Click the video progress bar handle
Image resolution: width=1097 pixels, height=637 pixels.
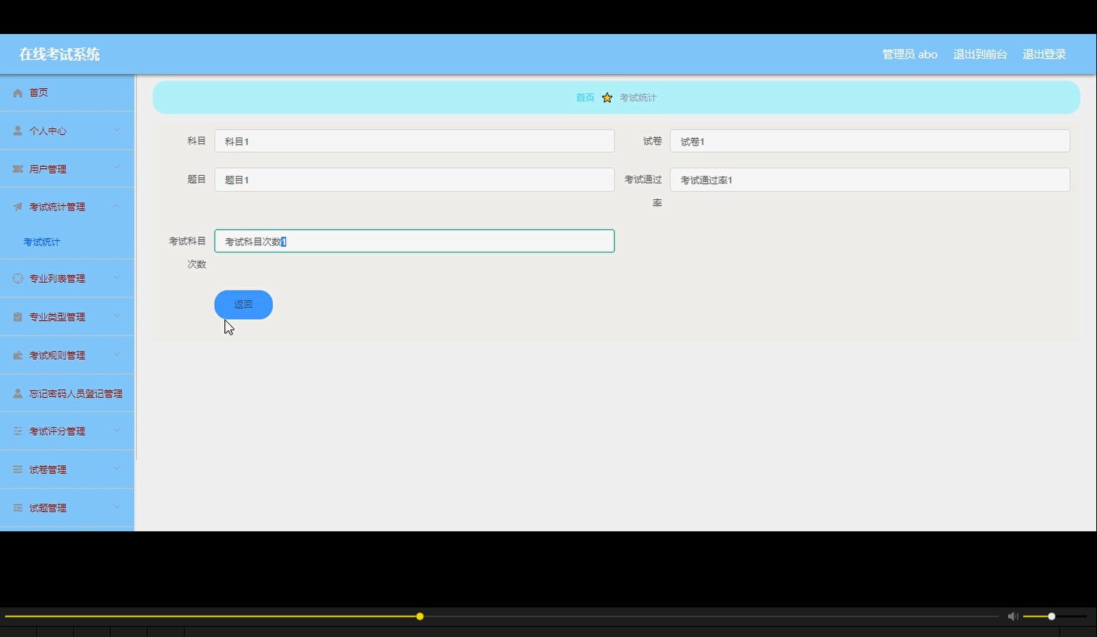pos(420,617)
